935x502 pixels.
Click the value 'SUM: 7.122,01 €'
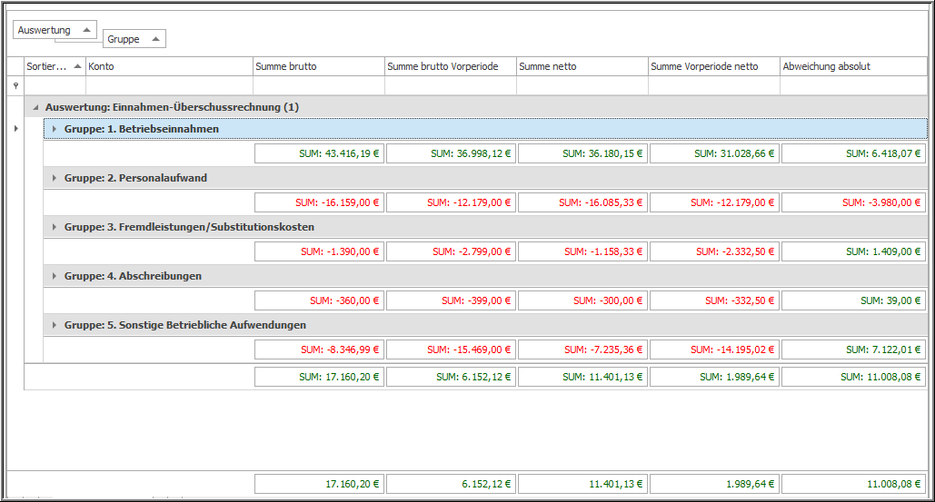pos(883,349)
